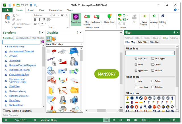This screenshot has width=182, height=124.
Task: Open the Decision Making link
Action: point(18,91)
